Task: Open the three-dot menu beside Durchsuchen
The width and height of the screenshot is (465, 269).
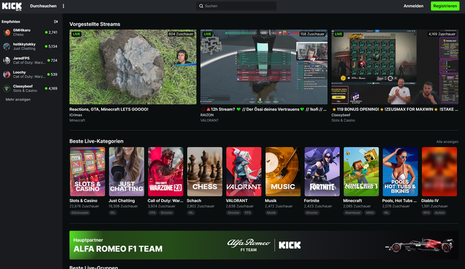Action: pos(64,6)
